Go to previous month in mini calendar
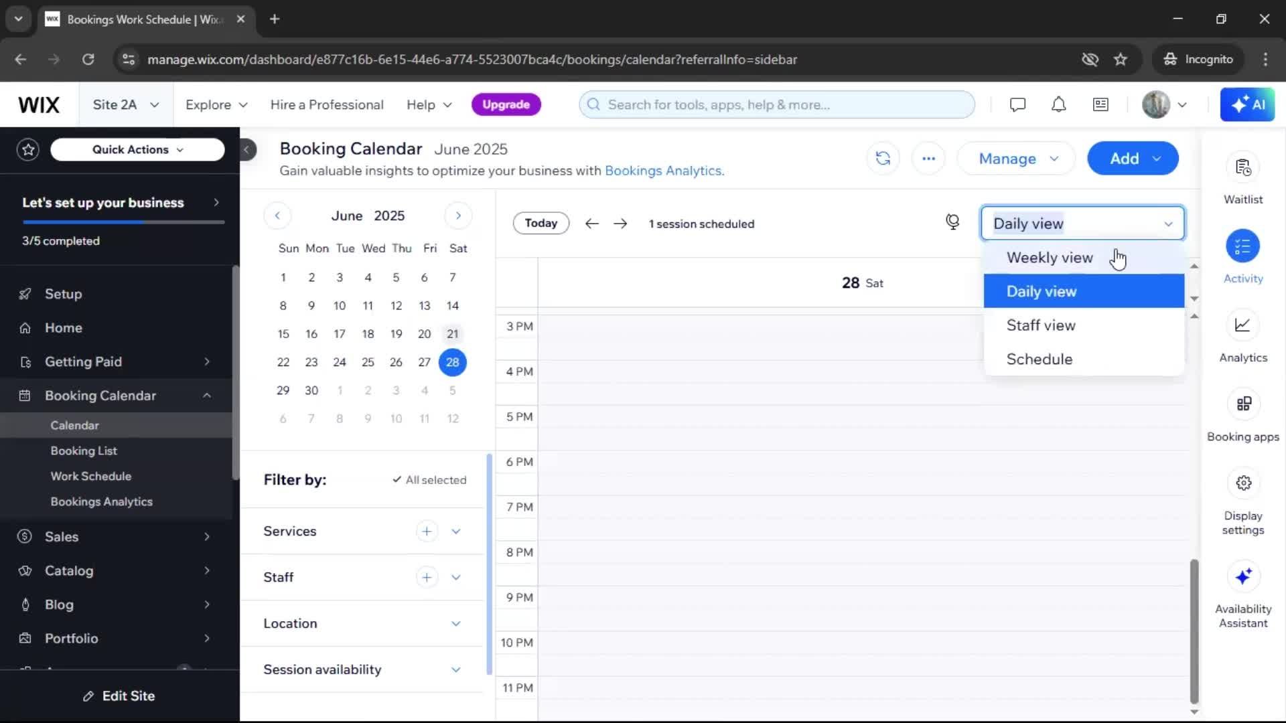1286x723 pixels. (277, 216)
